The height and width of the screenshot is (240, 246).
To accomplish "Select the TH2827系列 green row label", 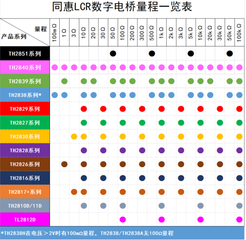I will pyautogui.click(x=25, y=123).
